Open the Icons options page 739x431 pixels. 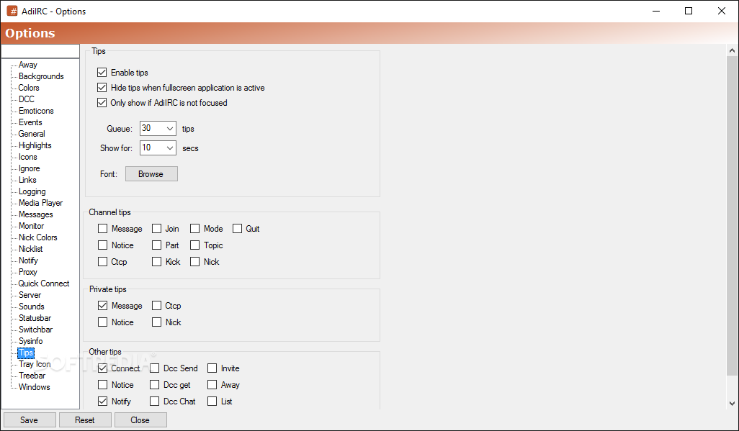[28, 157]
